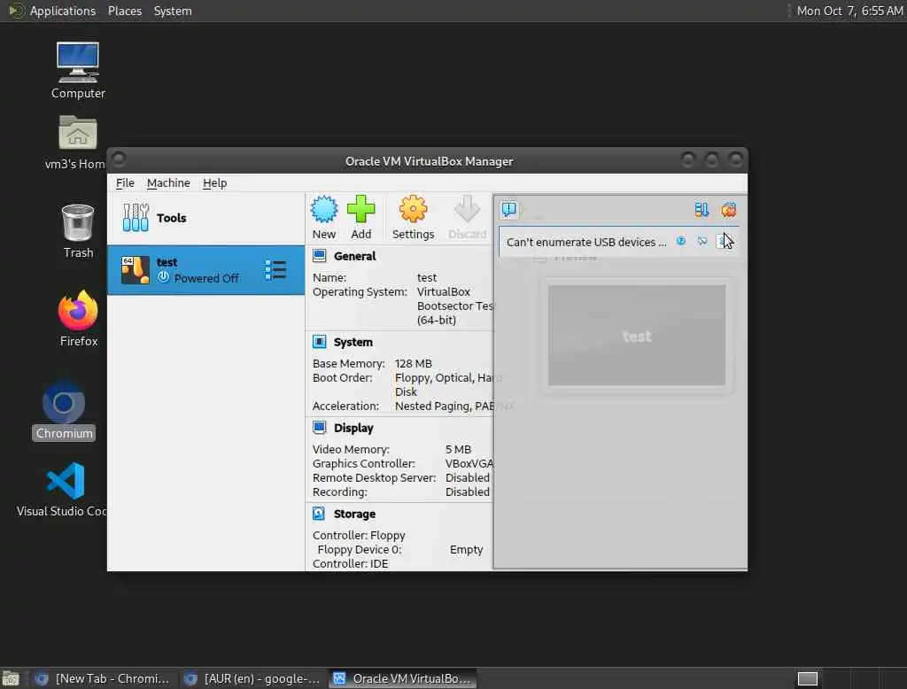Click the Firefox desktop icon
The width and height of the screenshot is (907, 689).
coord(78,310)
